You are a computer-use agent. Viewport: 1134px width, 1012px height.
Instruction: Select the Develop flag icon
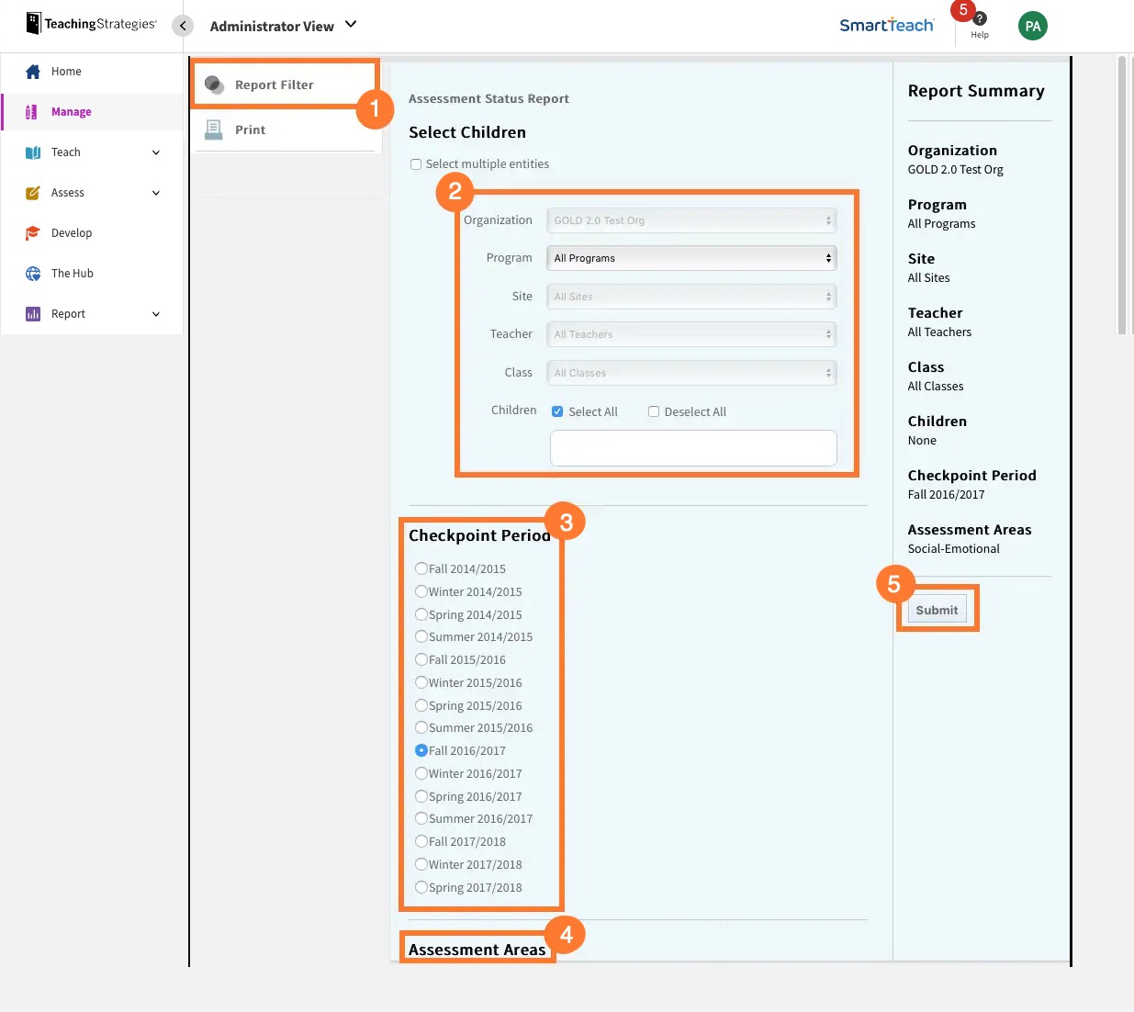[34, 232]
